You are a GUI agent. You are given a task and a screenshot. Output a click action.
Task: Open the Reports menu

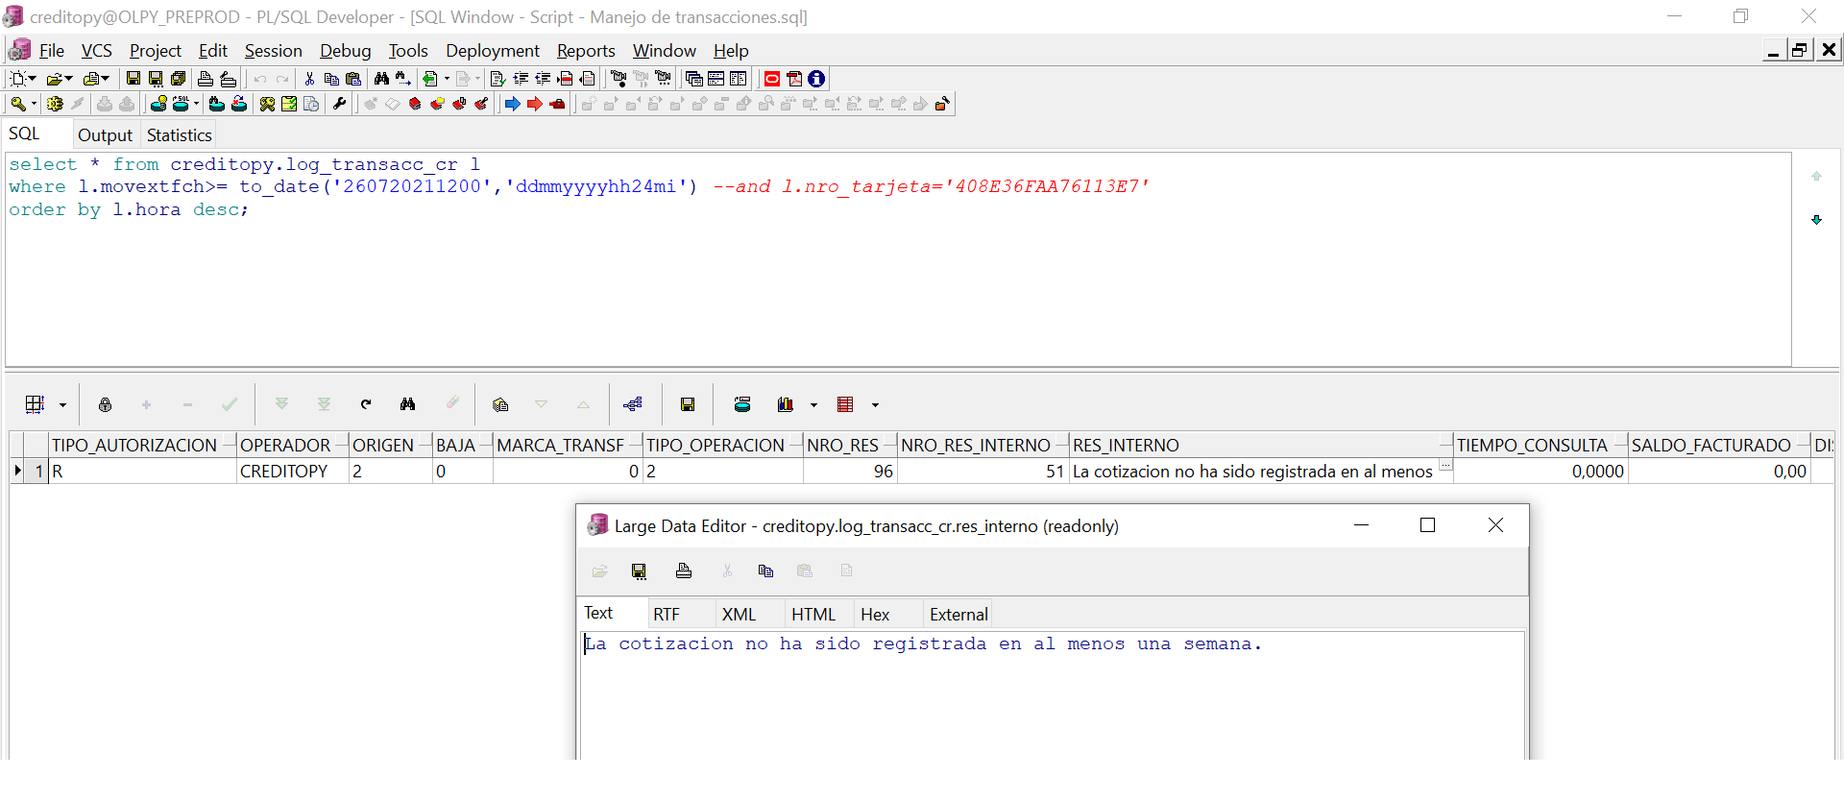tap(586, 51)
